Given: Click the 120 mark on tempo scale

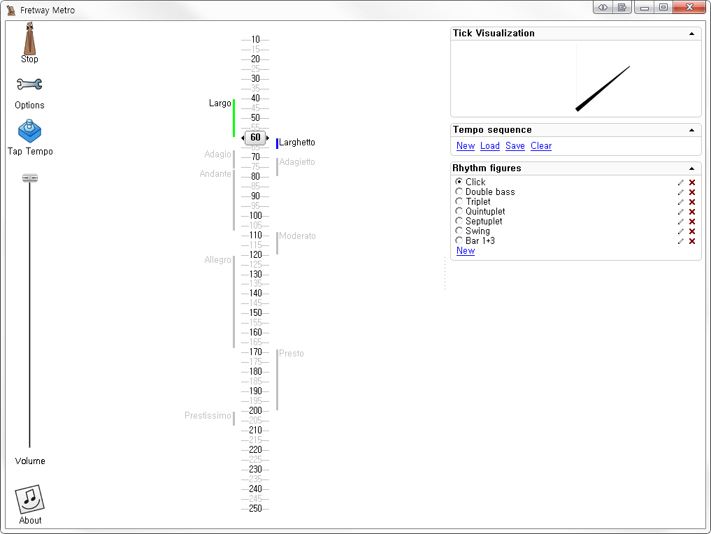Looking at the screenshot, I should point(255,255).
